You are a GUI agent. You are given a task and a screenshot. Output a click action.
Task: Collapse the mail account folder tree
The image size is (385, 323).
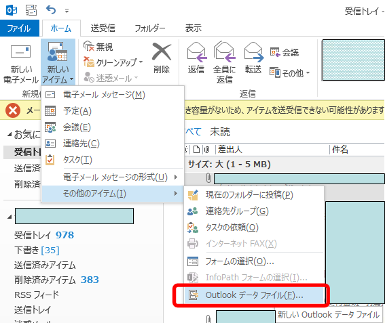point(10,217)
